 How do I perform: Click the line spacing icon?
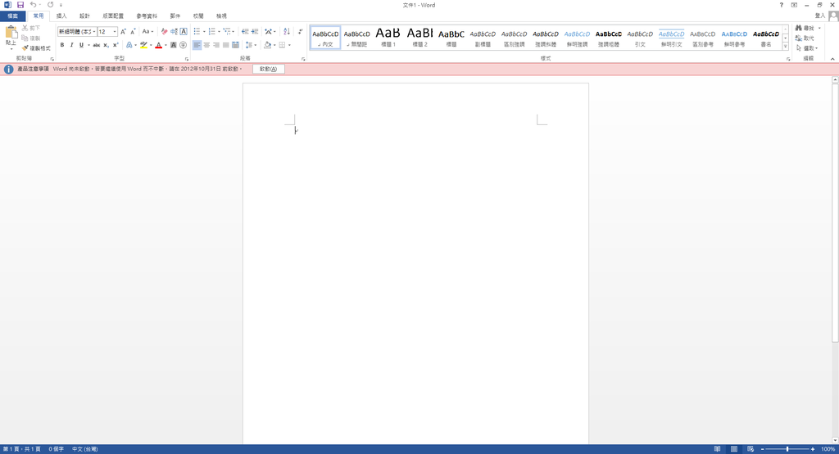click(x=249, y=45)
